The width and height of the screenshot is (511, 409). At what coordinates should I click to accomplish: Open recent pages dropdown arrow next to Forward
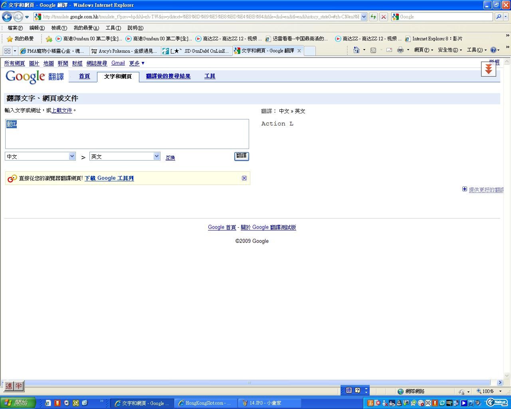[x=27, y=17]
